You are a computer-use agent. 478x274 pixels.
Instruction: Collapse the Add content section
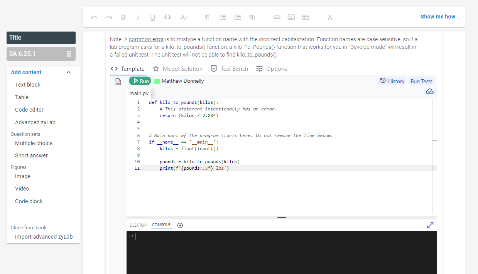(69, 72)
